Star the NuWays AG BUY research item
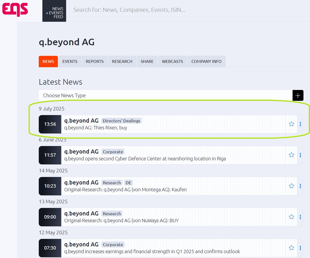The height and width of the screenshot is (258, 310). click(x=291, y=217)
